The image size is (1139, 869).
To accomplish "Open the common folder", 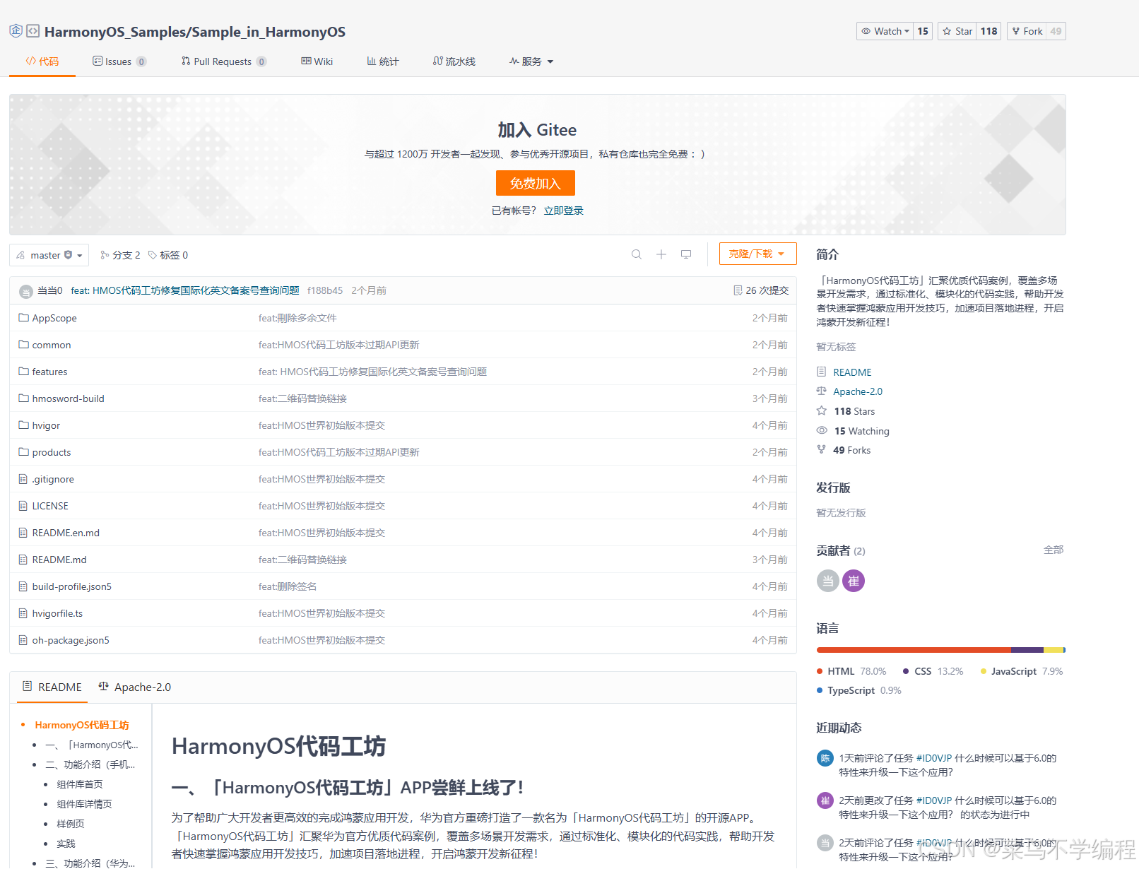I will click(x=52, y=345).
